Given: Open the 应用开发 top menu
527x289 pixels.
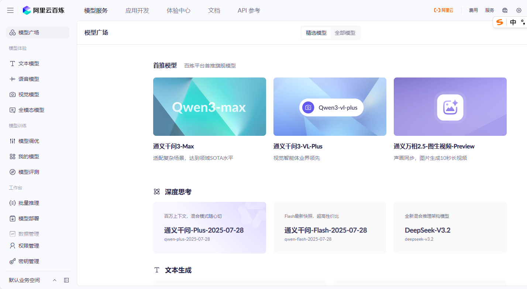Looking at the screenshot, I should 137,10.
